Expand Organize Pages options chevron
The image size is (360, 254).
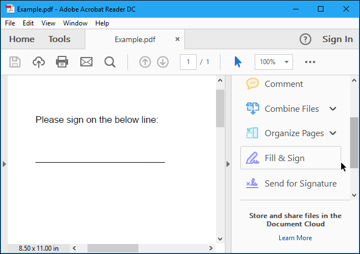pos(333,133)
